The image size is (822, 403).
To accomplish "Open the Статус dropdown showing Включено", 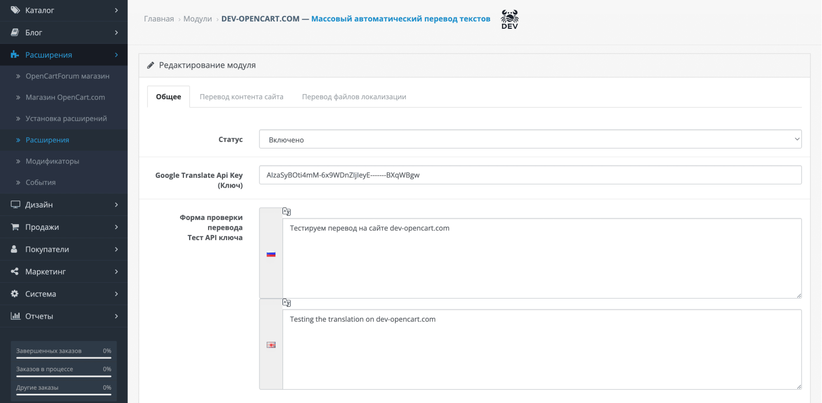I will pos(530,139).
